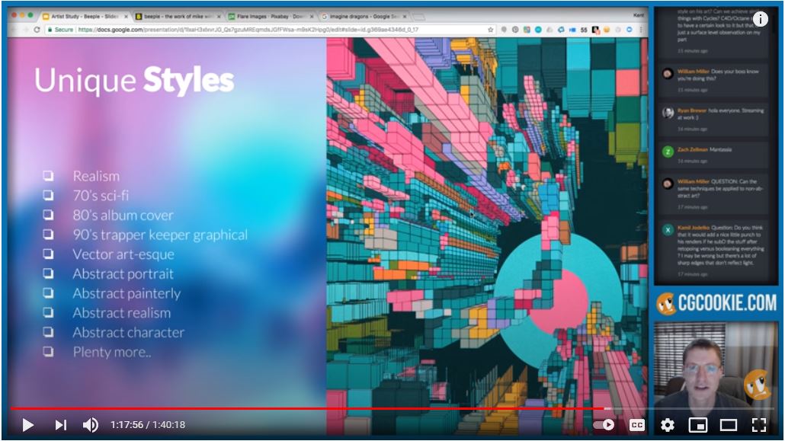Toggle the autoplay switch

click(x=604, y=425)
